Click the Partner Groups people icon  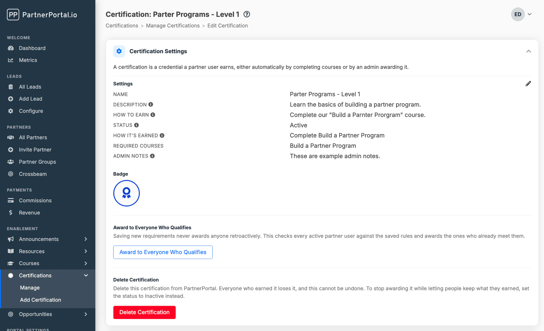pos(11,162)
